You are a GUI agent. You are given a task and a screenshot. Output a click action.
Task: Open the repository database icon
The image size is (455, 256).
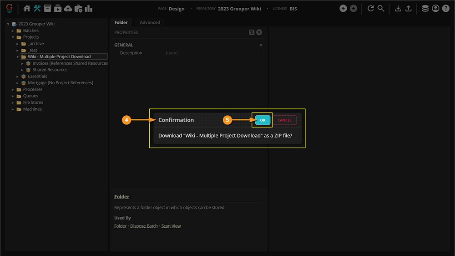tap(425, 8)
